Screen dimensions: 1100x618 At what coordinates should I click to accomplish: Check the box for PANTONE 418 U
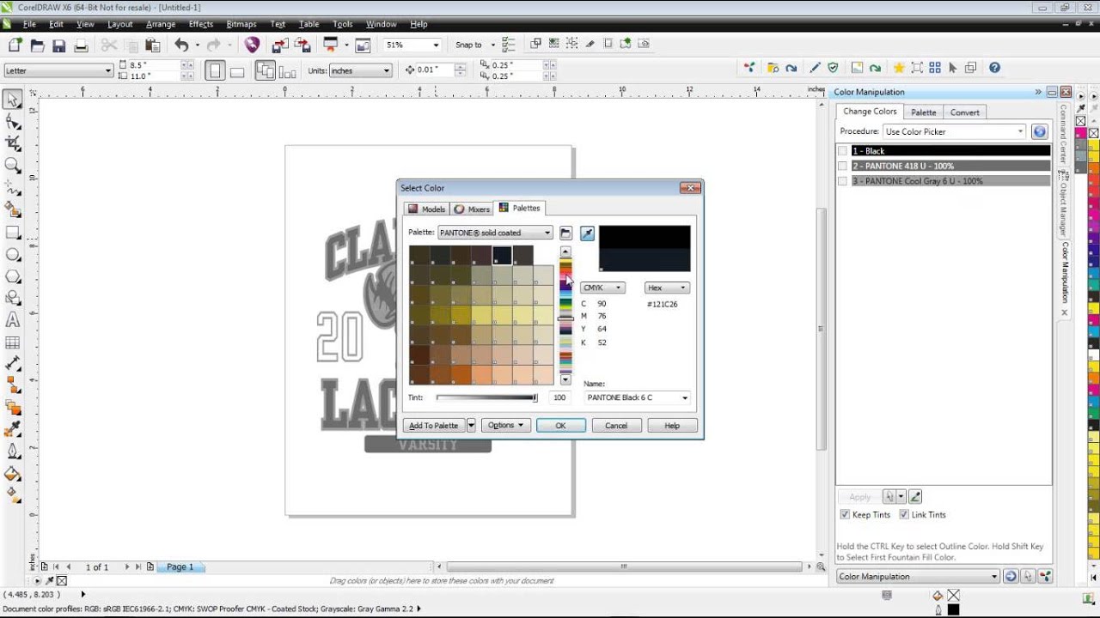click(843, 166)
